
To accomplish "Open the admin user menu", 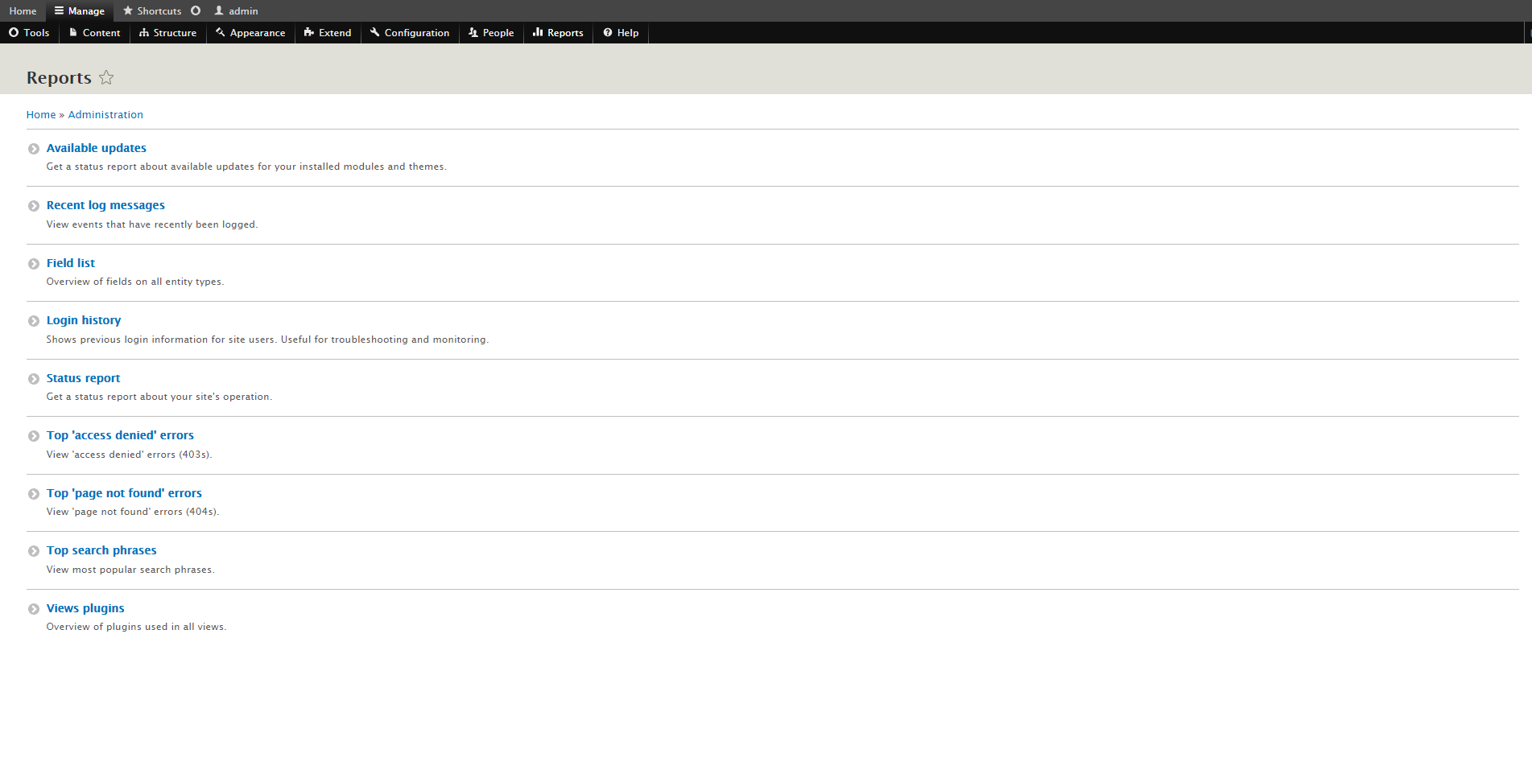I will coord(236,10).
